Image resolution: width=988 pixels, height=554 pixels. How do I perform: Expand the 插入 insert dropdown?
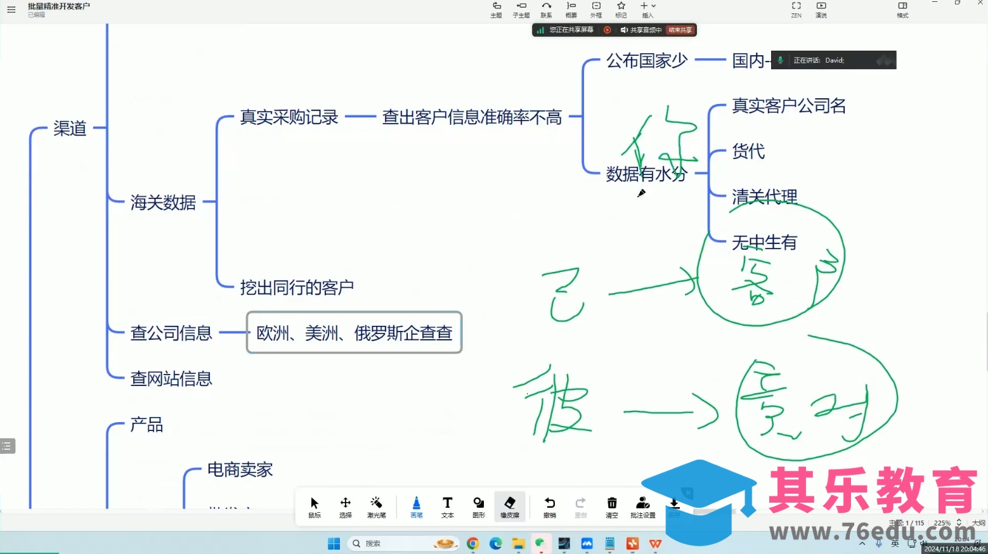[647, 10]
